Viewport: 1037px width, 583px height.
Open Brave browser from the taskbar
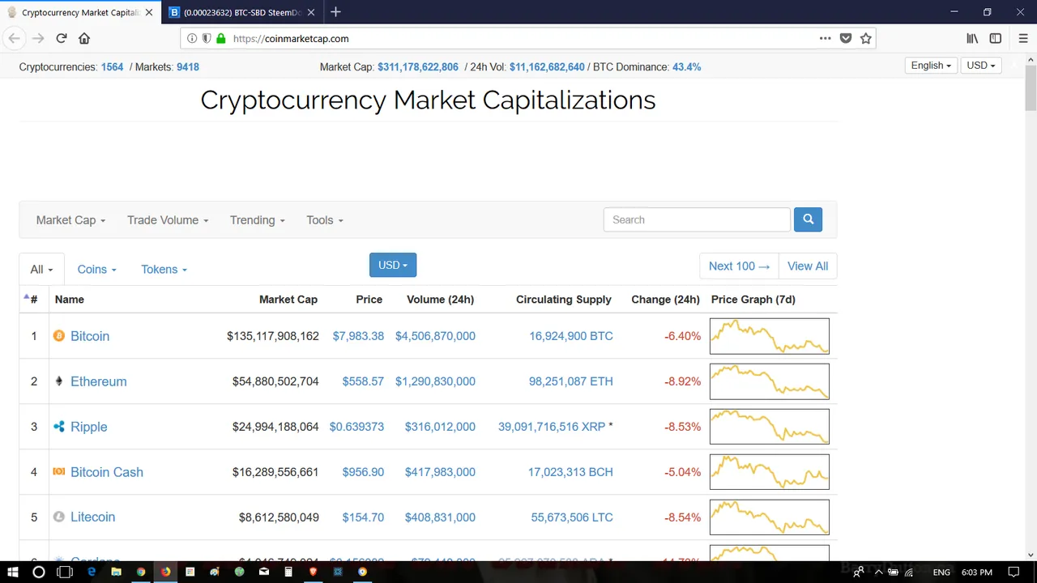click(313, 572)
